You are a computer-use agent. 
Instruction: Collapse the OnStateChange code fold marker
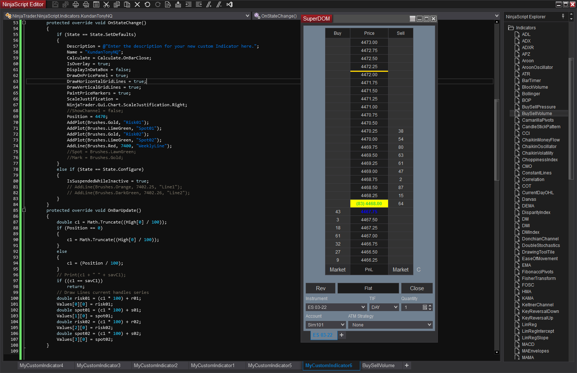pos(24,23)
